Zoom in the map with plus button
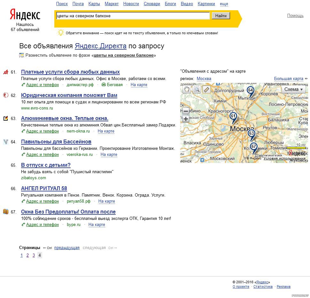 pyautogui.click(x=186, y=119)
